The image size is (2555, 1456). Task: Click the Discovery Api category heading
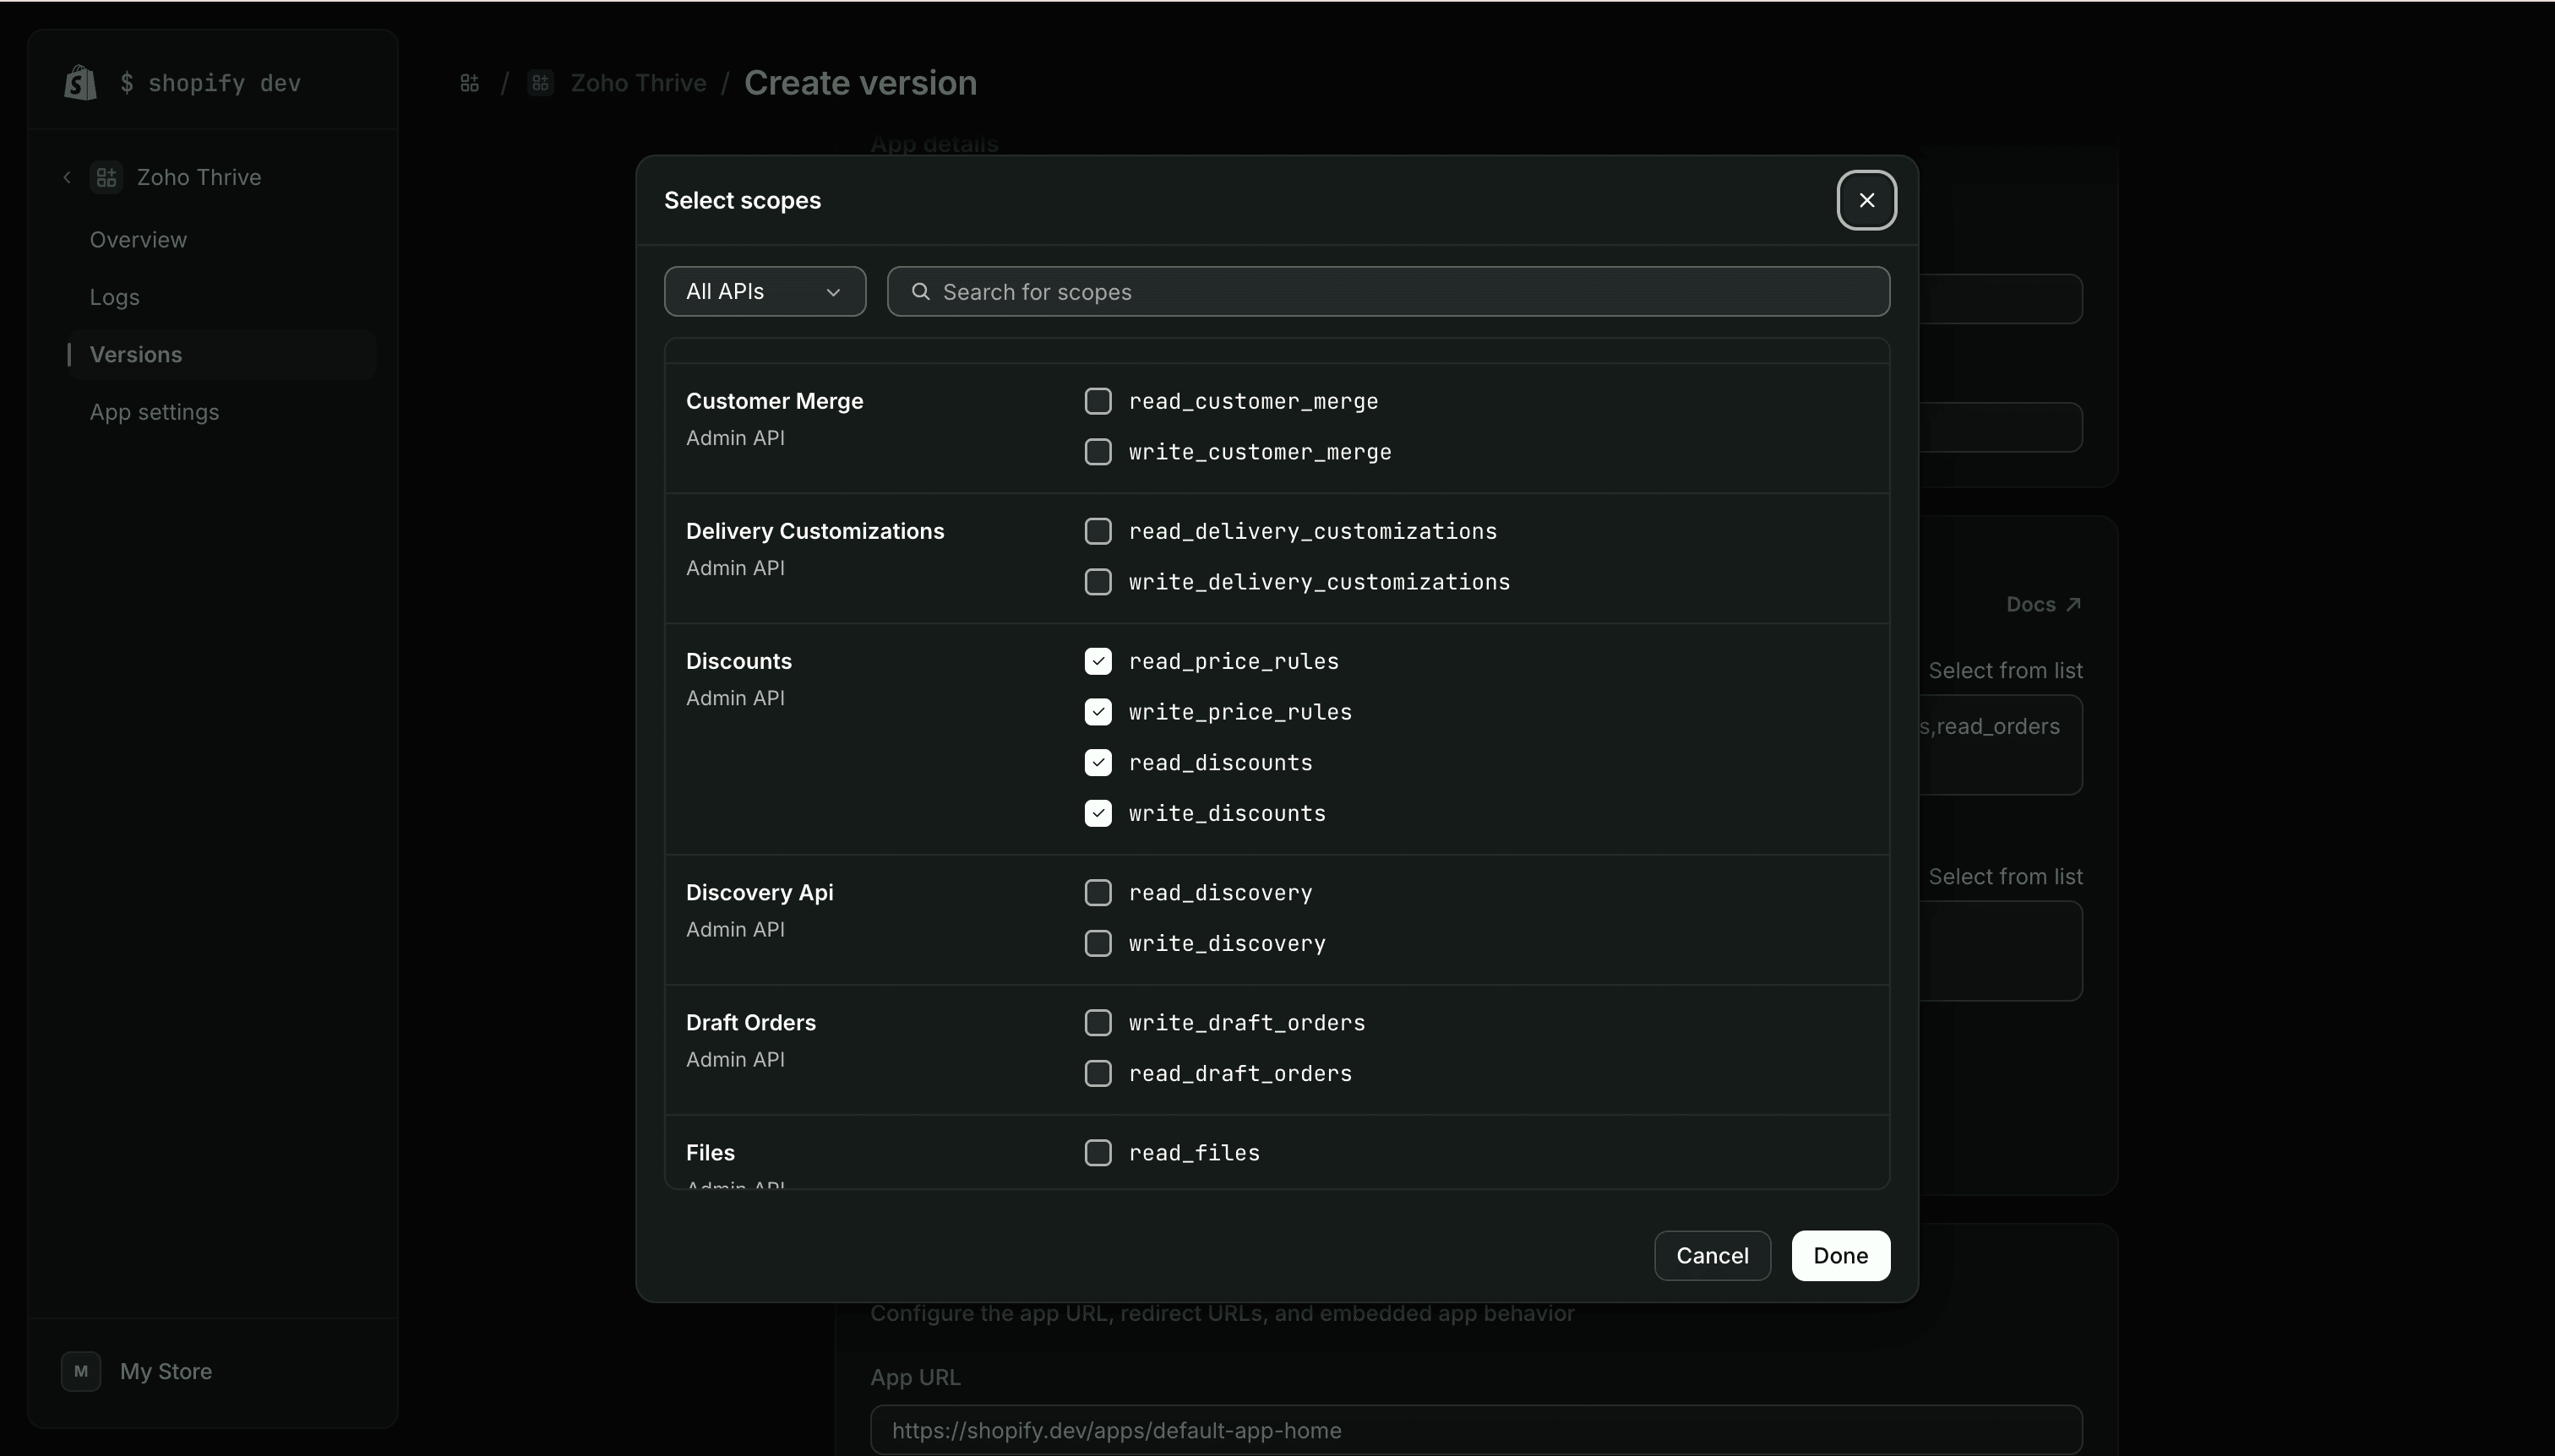(760, 893)
